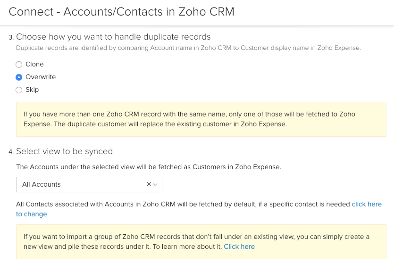Click the 'Skip' option label text
This screenshot has height=263, width=394.
[x=32, y=90]
